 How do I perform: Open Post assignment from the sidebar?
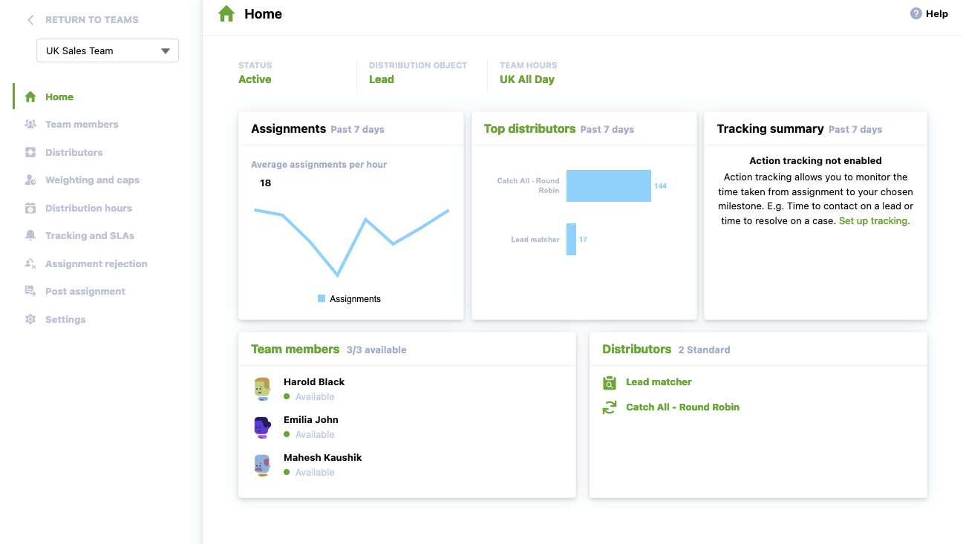coord(30,291)
